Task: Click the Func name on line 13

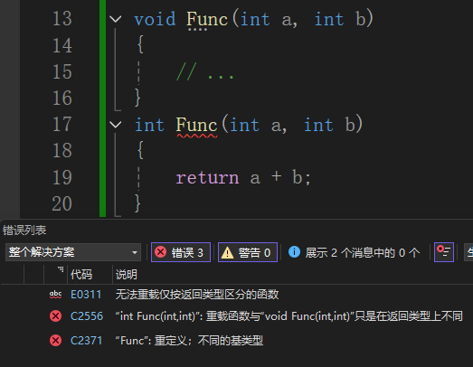Action: 207,19
